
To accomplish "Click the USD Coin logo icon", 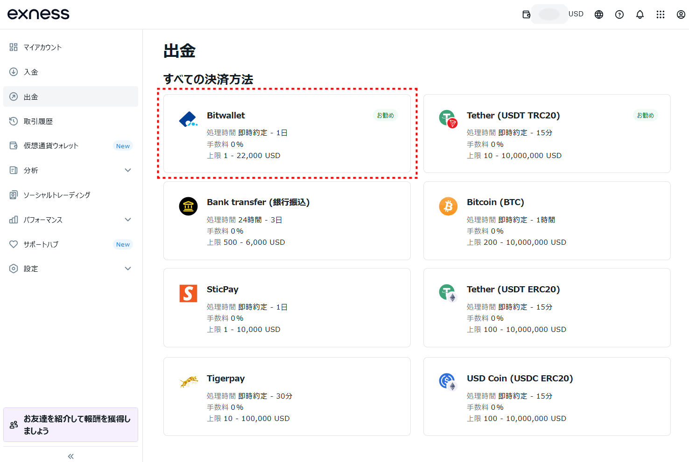I will 448,382.
